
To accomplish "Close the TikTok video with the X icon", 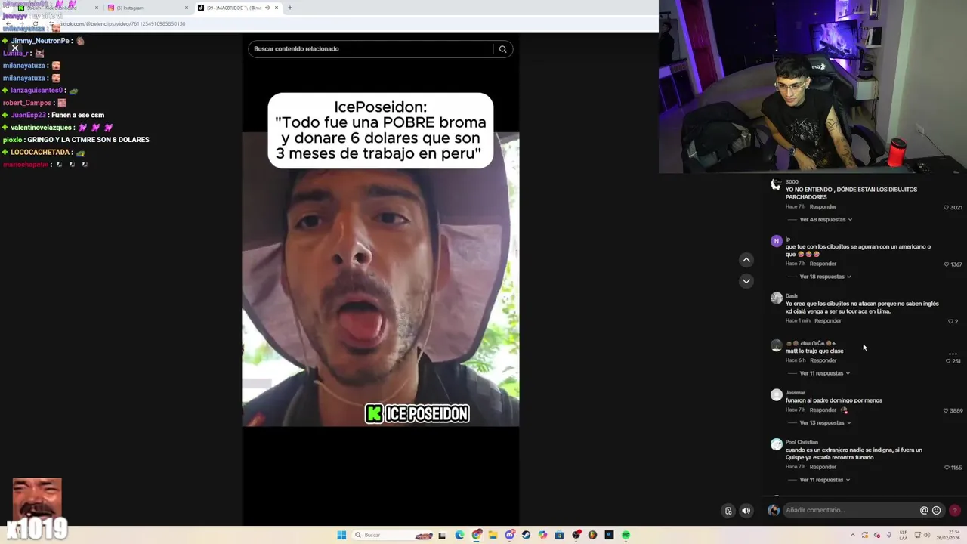I will (x=14, y=48).
